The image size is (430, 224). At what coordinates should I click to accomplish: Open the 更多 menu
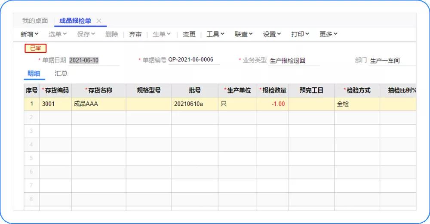pos(328,34)
